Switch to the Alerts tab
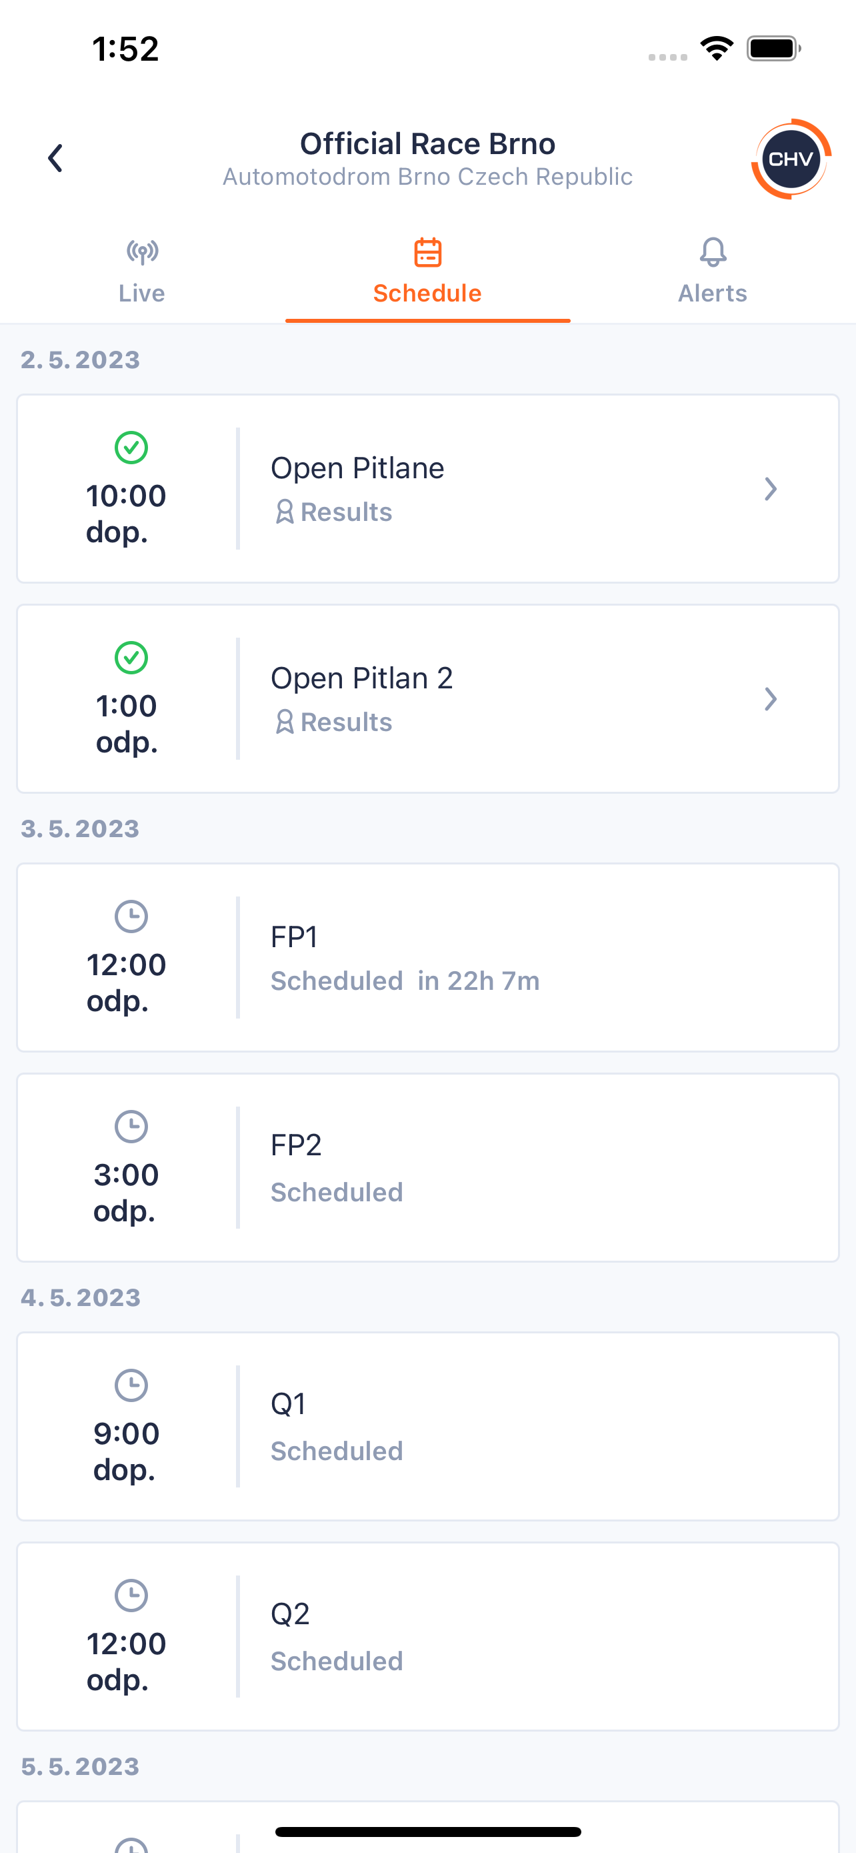The width and height of the screenshot is (856, 1853). (713, 272)
